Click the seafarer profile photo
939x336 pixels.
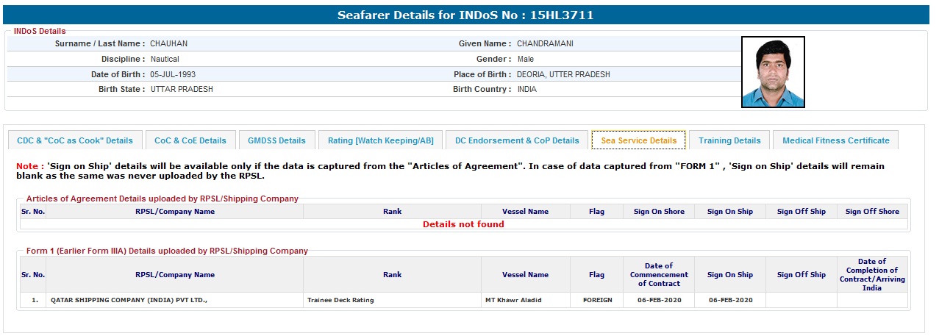coord(773,72)
